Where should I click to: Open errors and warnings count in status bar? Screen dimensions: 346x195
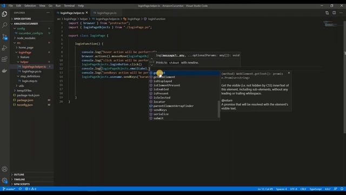(31, 189)
